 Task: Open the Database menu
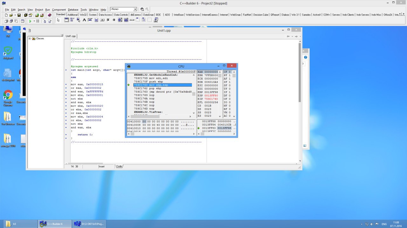73,10
